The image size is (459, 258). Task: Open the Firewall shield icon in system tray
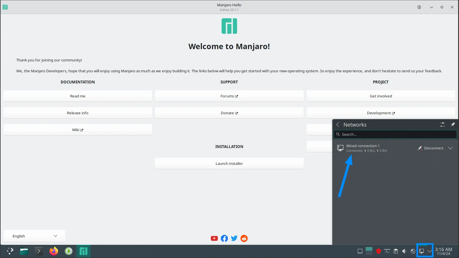coord(379,251)
